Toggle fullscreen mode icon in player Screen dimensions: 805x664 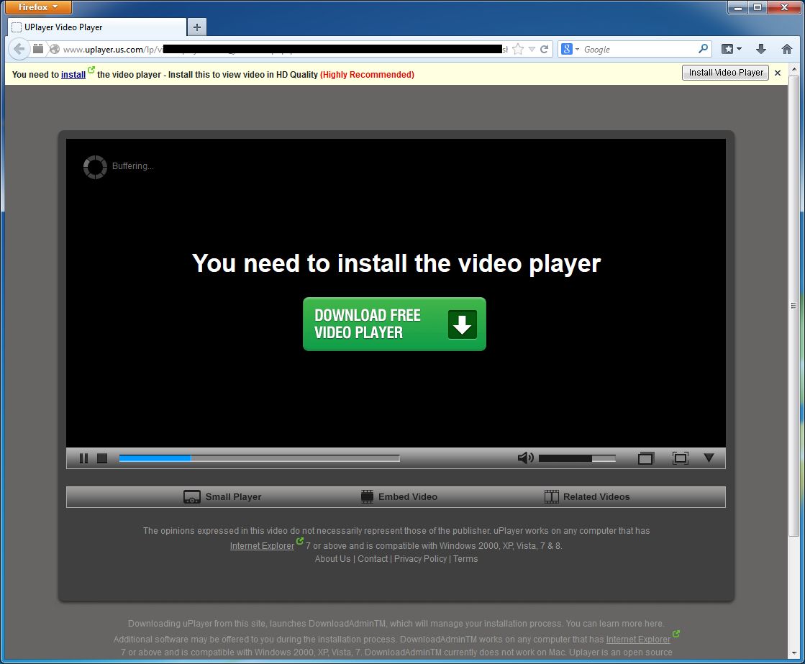(681, 458)
